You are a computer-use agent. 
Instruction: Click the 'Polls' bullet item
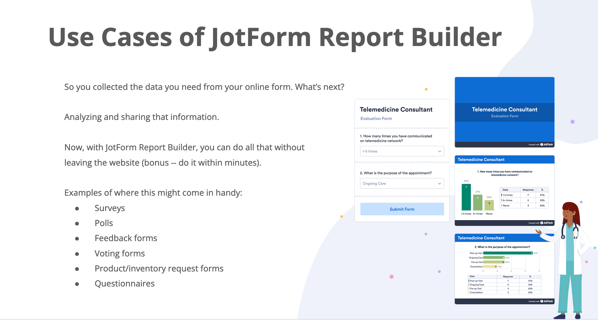click(104, 223)
